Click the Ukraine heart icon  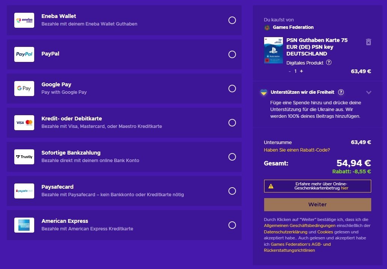pyautogui.click(x=264, y=92)
